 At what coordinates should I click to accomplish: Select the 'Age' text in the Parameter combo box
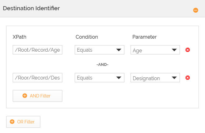pyautogui.click(x=137, y=50)
